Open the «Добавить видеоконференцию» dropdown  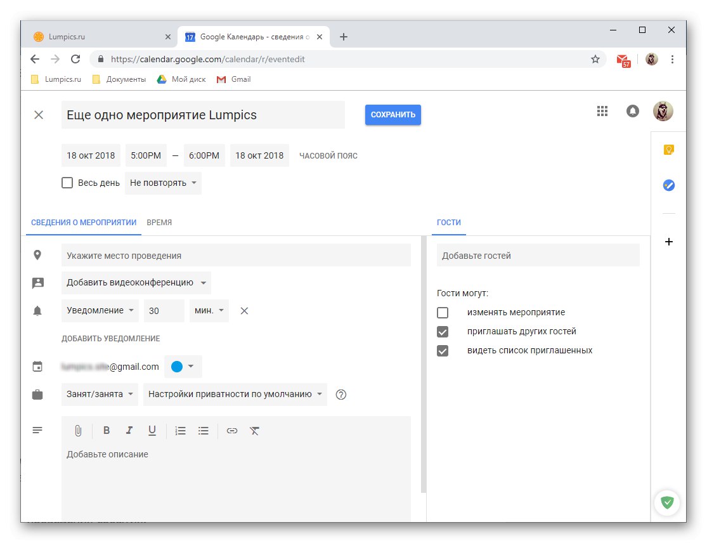click(135, 282)
